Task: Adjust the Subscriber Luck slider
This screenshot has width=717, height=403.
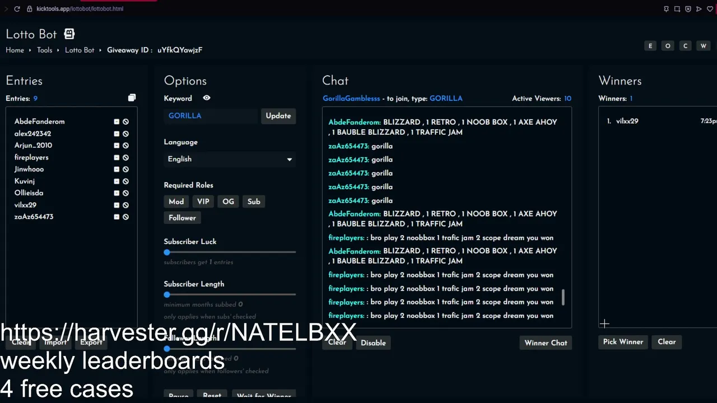Action: tap(167, 252)
